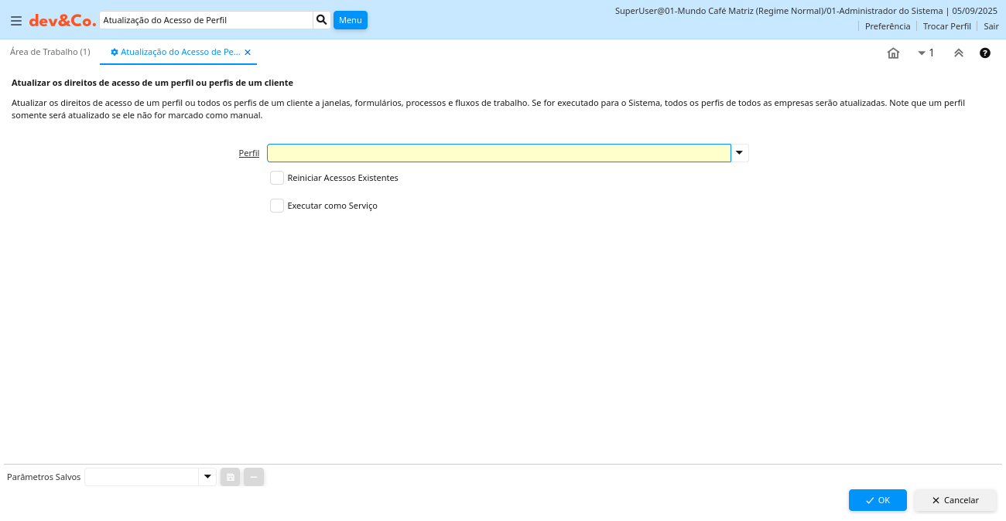Enable Reiniciar Acessos Existentes checkbox

[x=277, y=178]
